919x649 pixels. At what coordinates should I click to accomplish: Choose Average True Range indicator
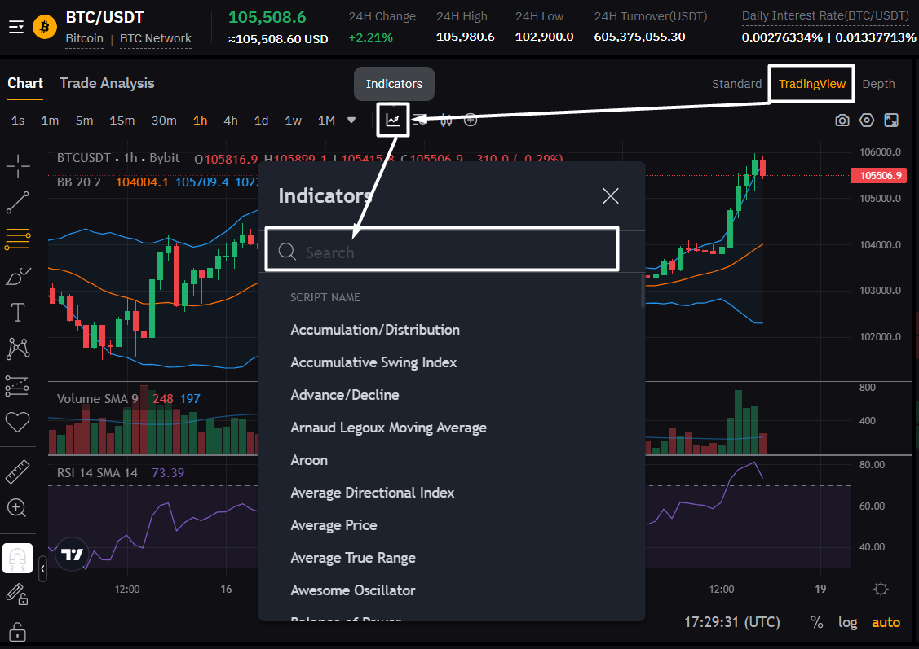click(x=353, y=558)
